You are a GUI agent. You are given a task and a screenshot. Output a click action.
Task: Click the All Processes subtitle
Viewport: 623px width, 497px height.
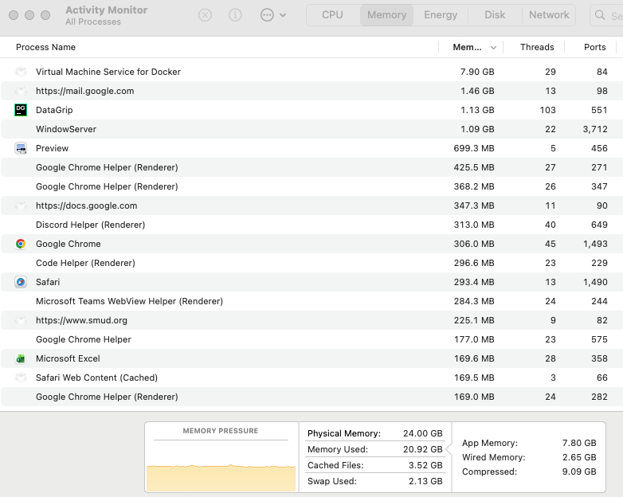click(x=93, y=22)
